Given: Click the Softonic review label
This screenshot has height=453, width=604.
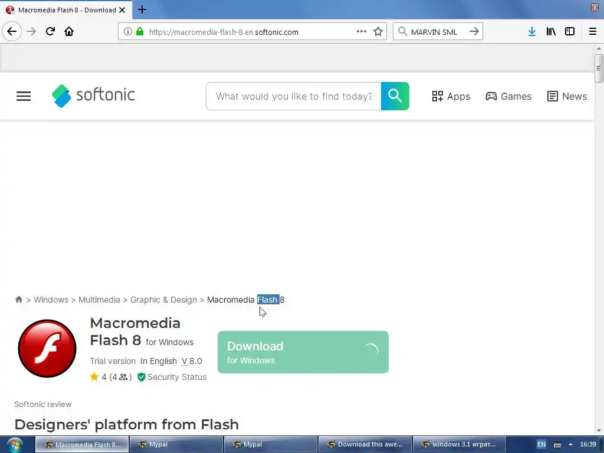Looking at the screenshot, I should [42, 404].
